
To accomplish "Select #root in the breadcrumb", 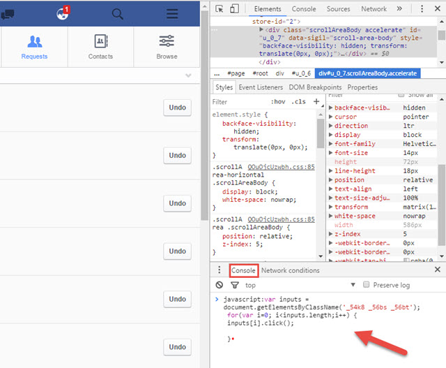I will (x=260, y=73).
